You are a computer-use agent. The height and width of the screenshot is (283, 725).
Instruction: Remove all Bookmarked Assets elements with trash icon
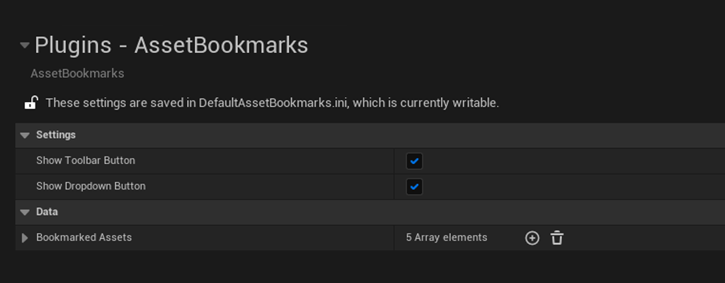pos(557,238)
